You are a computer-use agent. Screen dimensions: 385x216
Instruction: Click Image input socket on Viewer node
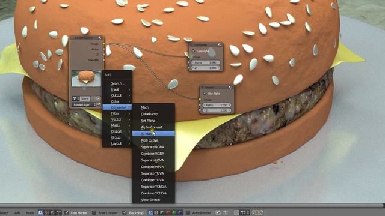200,100
